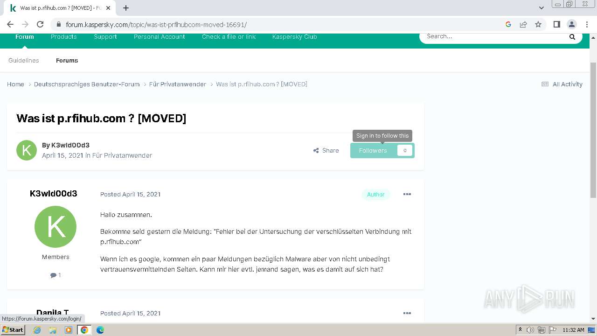This screenshot has width=597, height=336.
Task: Click the Members rank label
Action: (56, 257)
